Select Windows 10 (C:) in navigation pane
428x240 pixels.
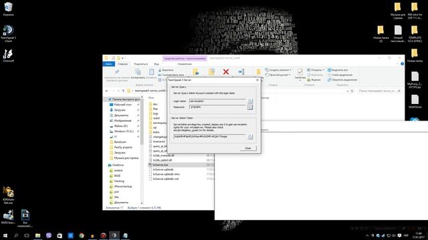pyautogui.click(x=123, y=131)
